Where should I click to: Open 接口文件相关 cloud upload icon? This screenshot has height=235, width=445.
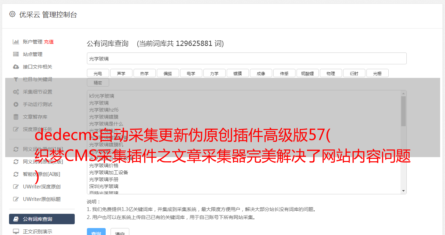click(16, 67)
